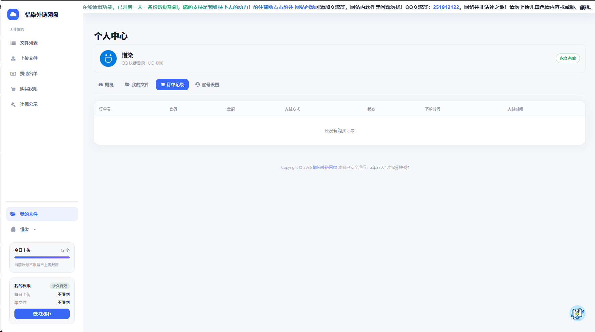This screenshot has width=595, height=332.
Task: Click the 12 个 upload count
Action: pyautogui.click(x=65, y=250)
